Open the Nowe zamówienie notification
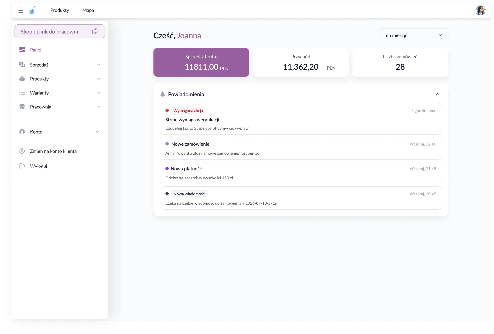The image size is (494, 334). (301, 148)
